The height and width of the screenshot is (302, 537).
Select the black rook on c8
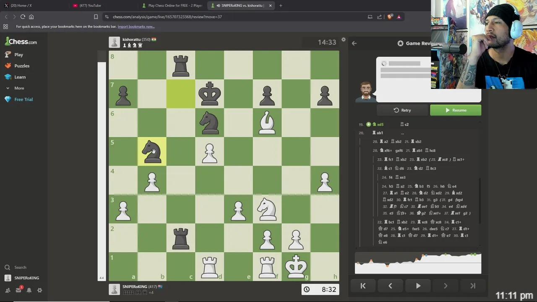click(x=181, y=65)
